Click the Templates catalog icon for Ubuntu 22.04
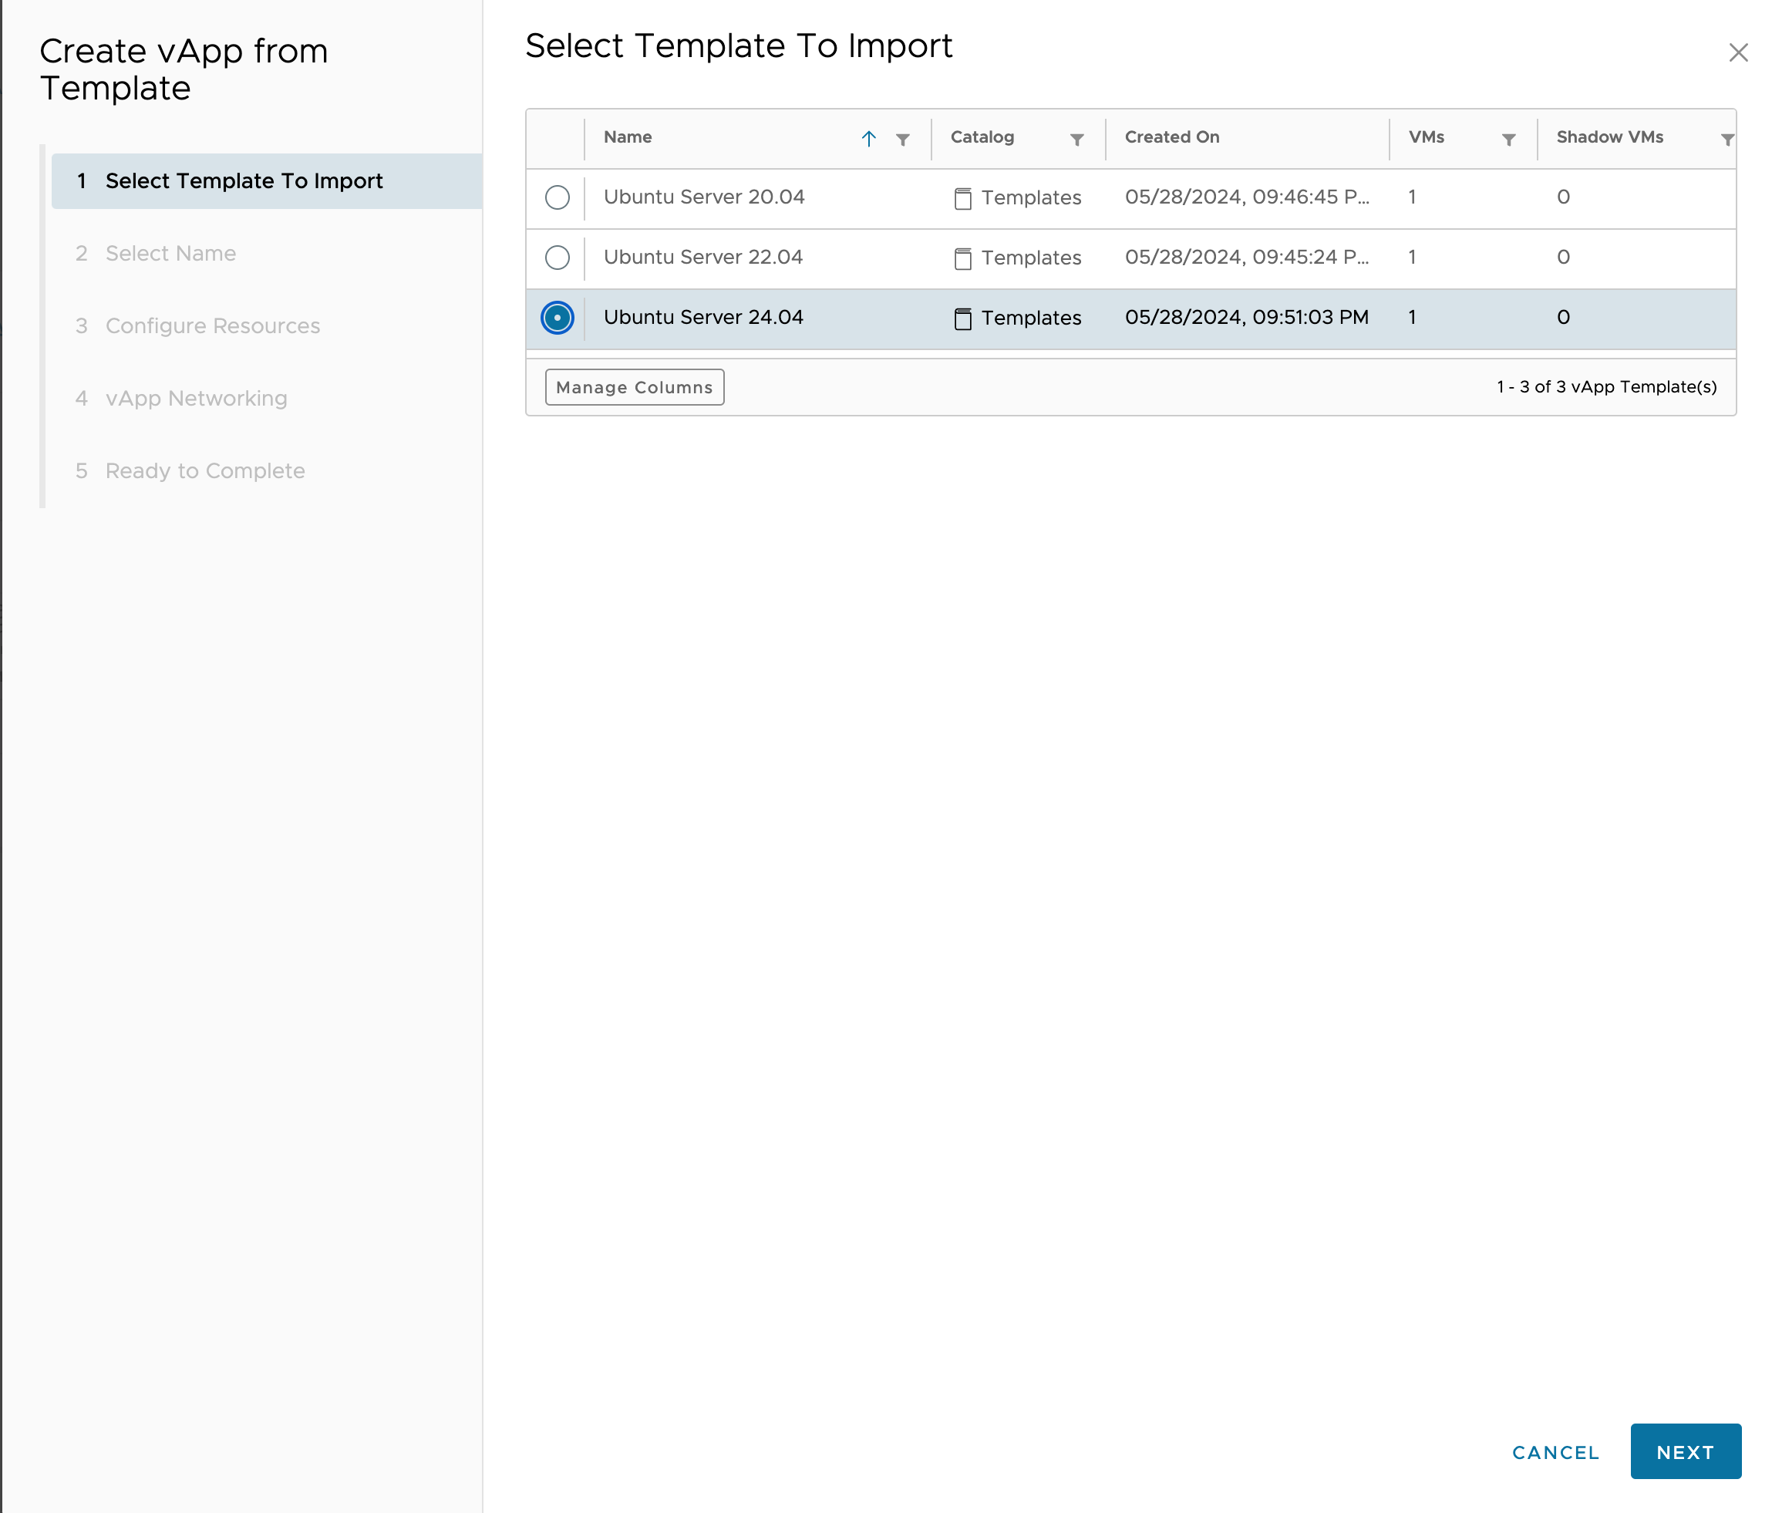This screenshot has height=1513, width=1772. tap(960, 257)
